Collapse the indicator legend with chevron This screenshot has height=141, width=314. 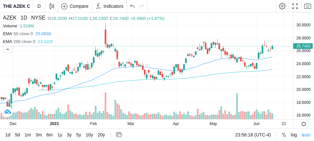click(x=8, y=49)
